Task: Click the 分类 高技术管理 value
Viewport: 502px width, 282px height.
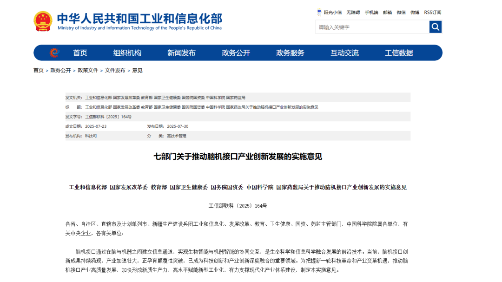Action: tap(177, 136)
